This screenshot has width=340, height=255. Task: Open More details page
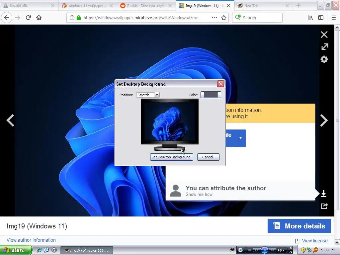299,226
